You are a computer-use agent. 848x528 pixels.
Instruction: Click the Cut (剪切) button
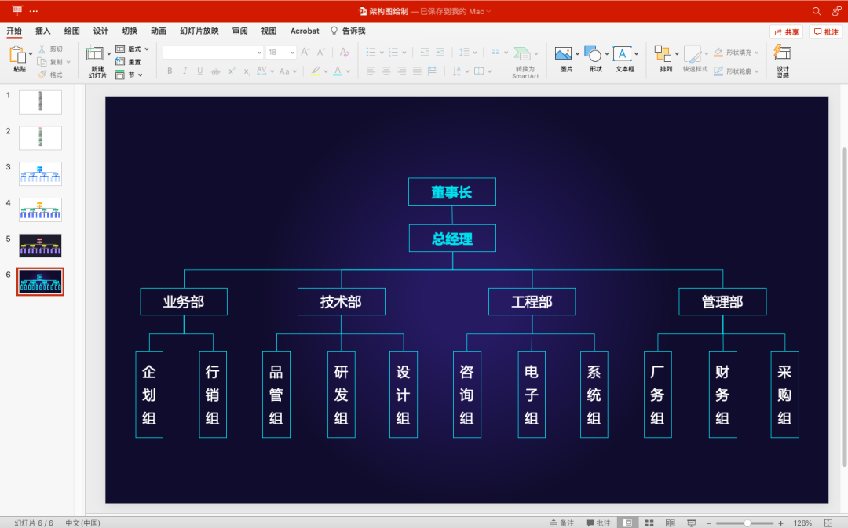point(51,49)
